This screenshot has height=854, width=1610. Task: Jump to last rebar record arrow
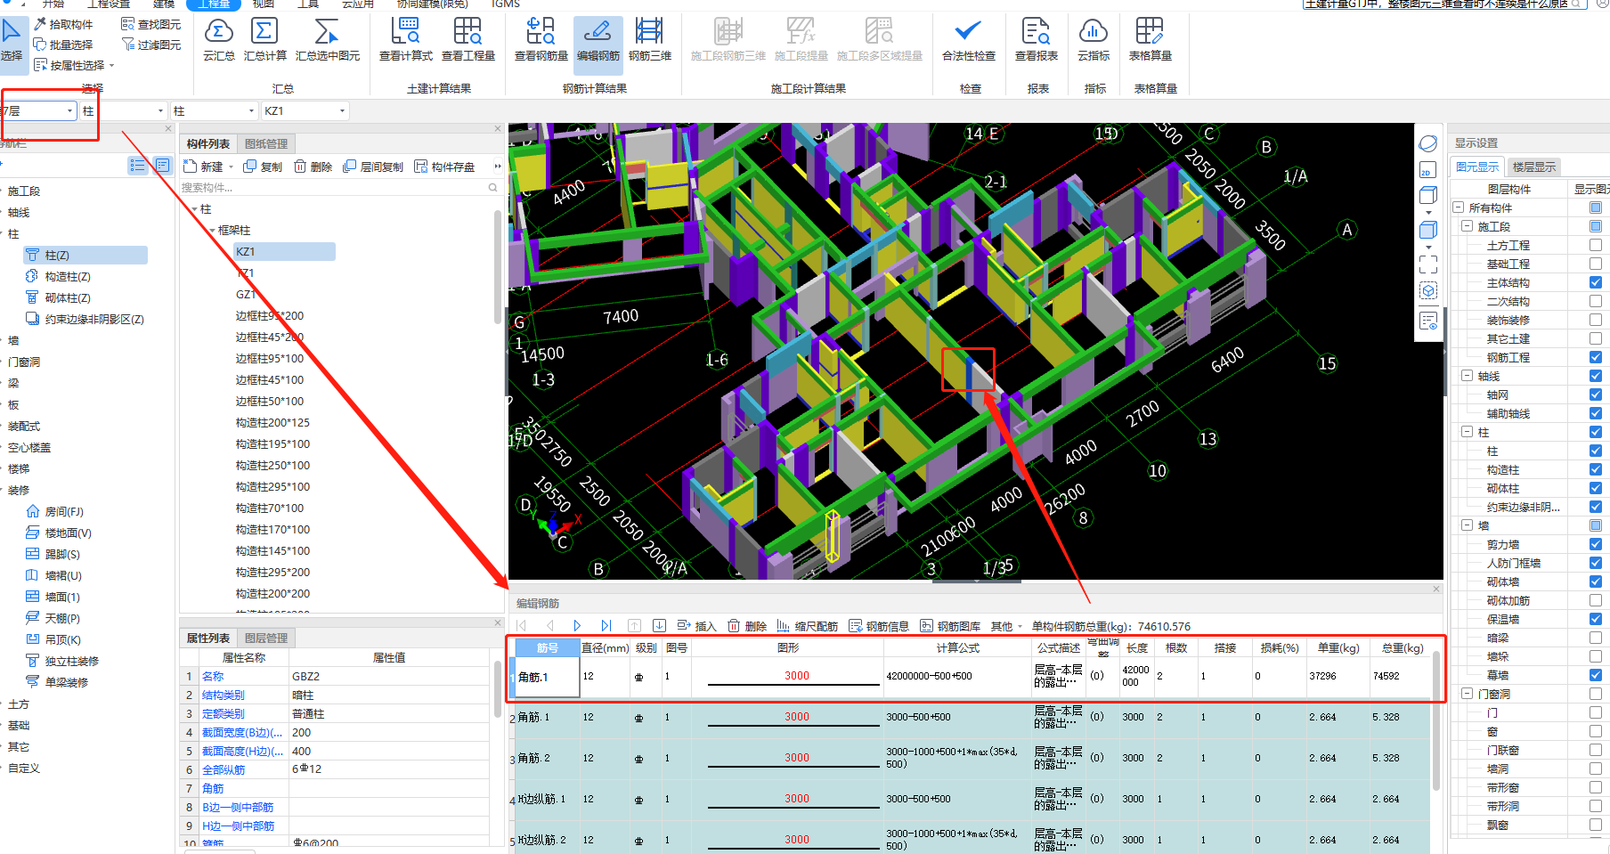[x=606, y=626]
